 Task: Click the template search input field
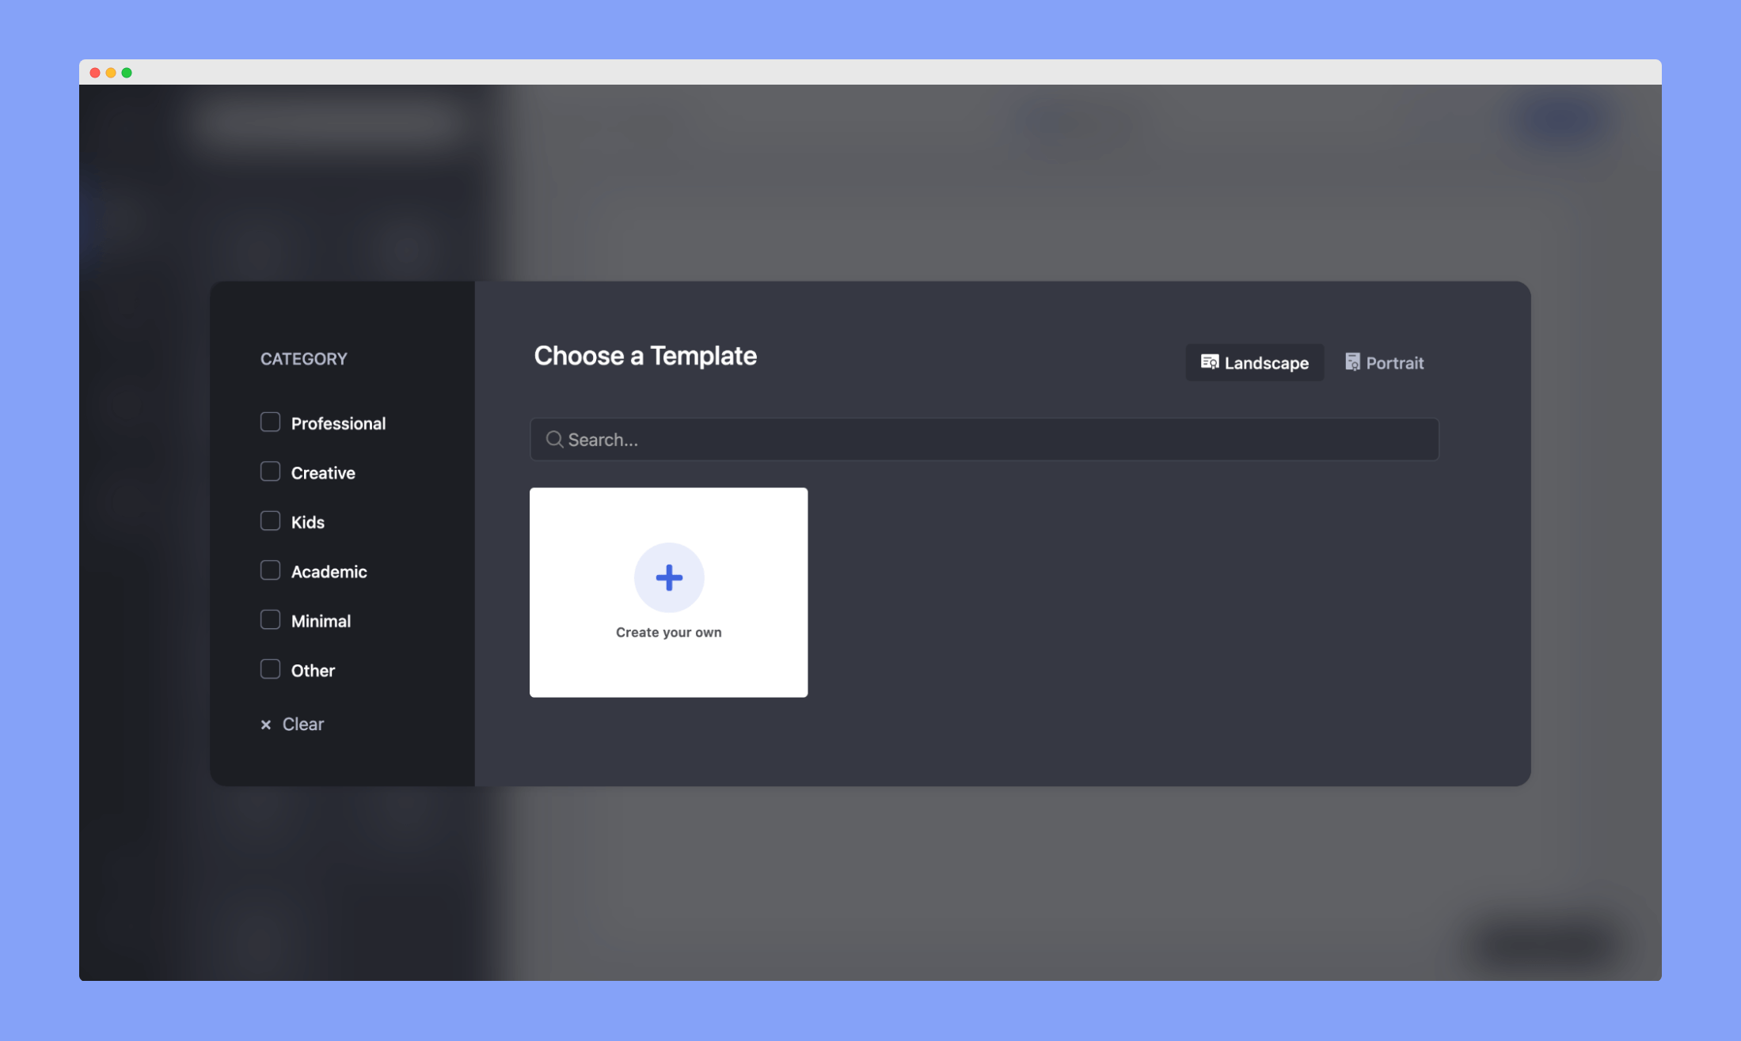(x=985, y=439)
